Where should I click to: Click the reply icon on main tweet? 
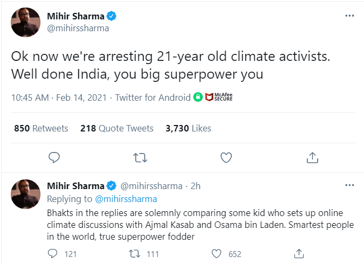coord(53,157)
